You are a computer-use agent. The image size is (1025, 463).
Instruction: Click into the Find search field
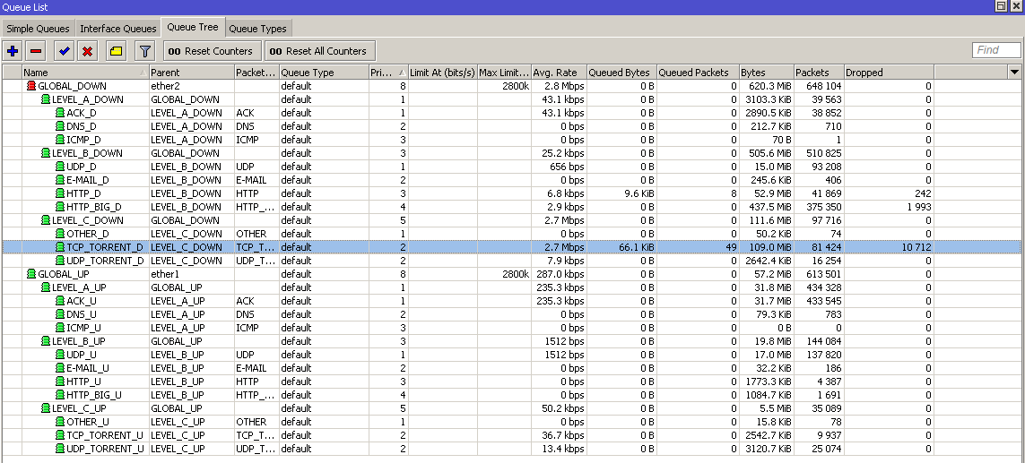point(996,50)
